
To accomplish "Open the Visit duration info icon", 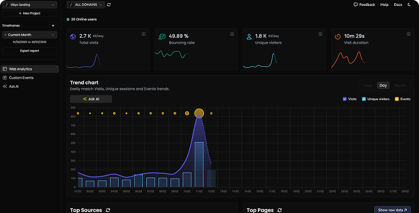I will [408, 34].
